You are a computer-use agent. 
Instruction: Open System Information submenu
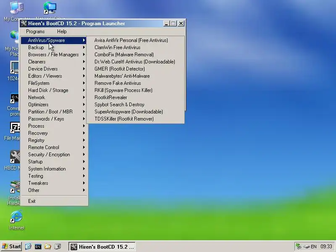(54, 169)
